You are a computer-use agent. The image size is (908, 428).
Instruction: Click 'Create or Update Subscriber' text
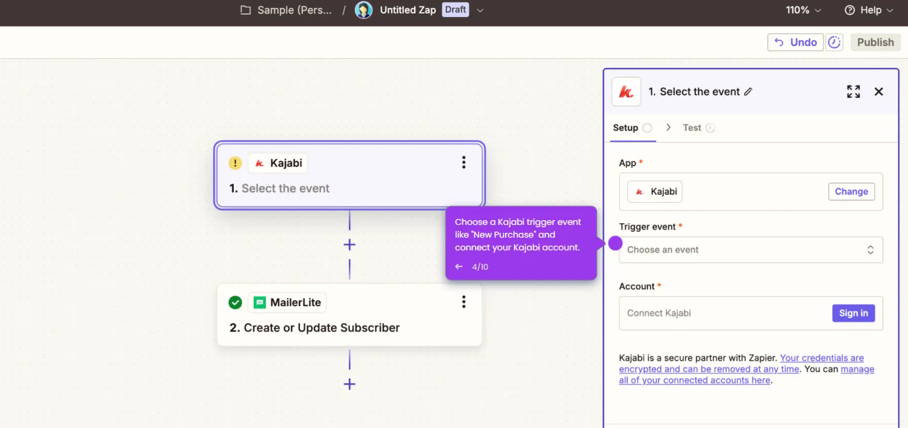[322, 328]
